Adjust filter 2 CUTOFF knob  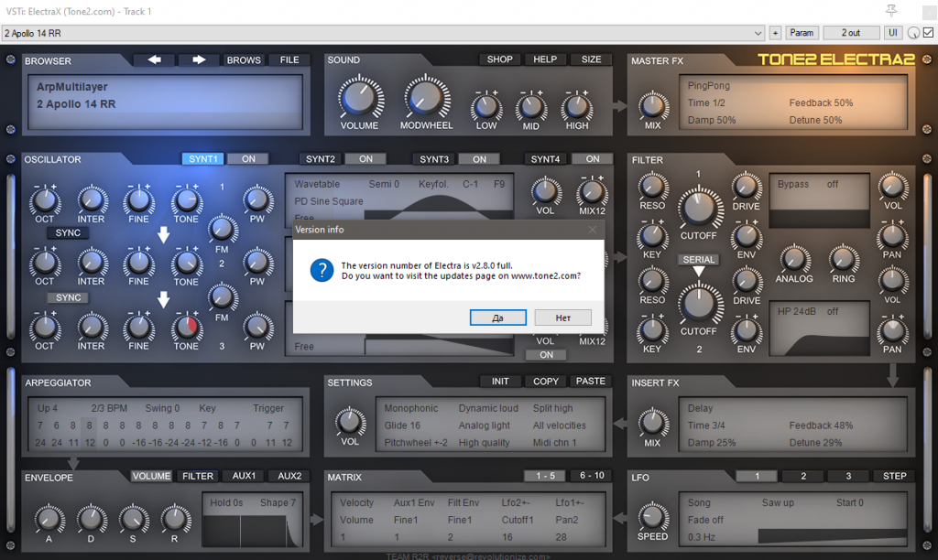click(699, 304)
